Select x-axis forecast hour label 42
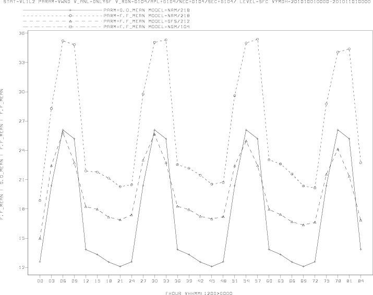373x295 pixels. (200, 281)
